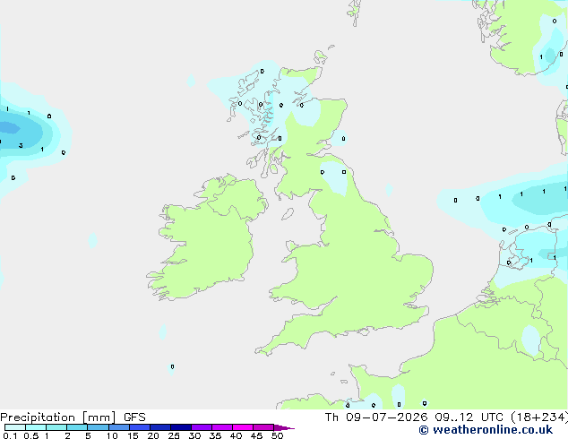Click the "30" legend scale label
The width and height of the screenshot is (568, 439).
[194, 435]
